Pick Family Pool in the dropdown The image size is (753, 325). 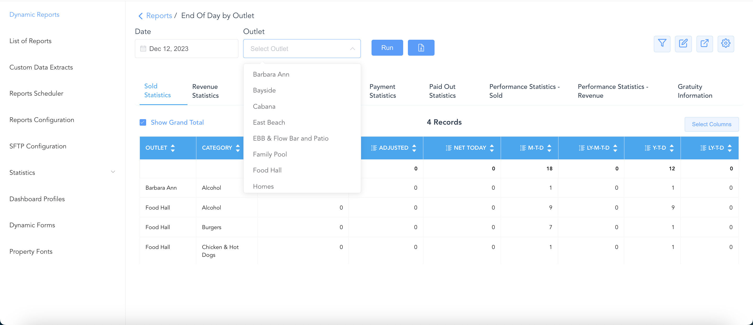coord(270,154)
